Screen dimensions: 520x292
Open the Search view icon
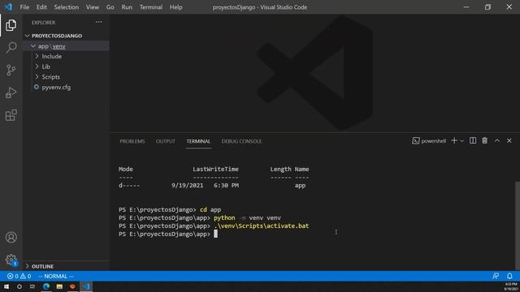pyautogui.click(x=11, y=47)
